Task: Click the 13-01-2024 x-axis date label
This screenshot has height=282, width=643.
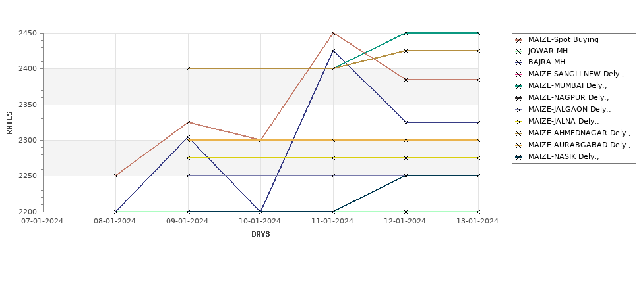Action: click(478, 221)
